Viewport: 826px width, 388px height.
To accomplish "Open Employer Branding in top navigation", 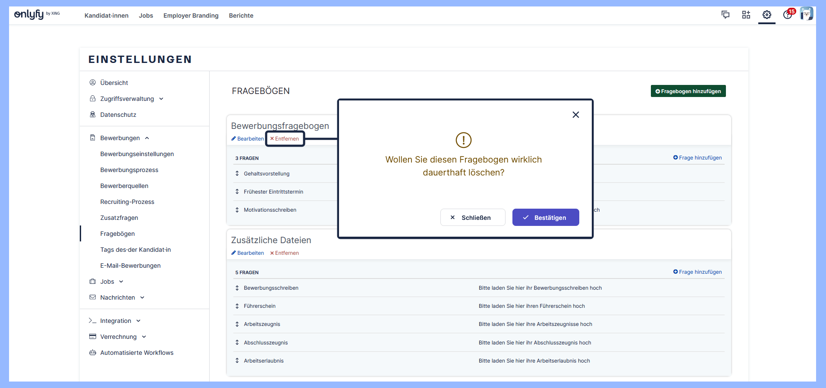I will tap(191, 16).
